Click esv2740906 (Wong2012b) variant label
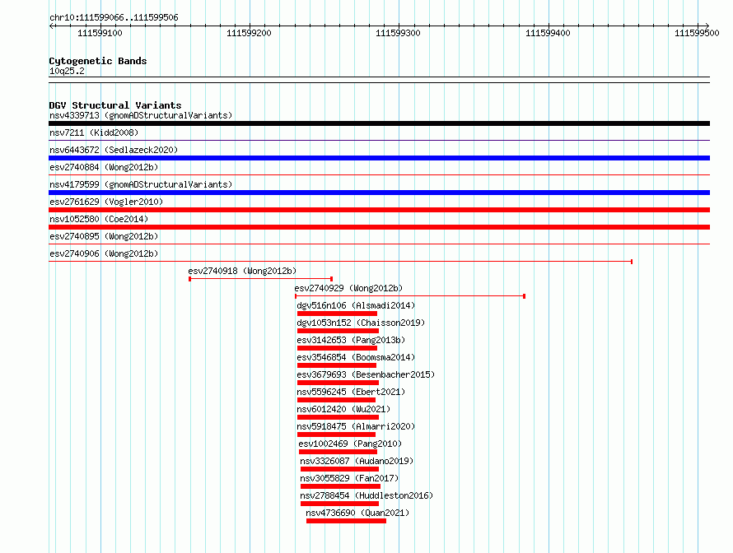 point(104,253)
